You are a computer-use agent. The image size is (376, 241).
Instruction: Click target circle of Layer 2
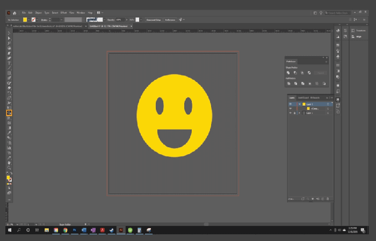[x=328, y=104]
